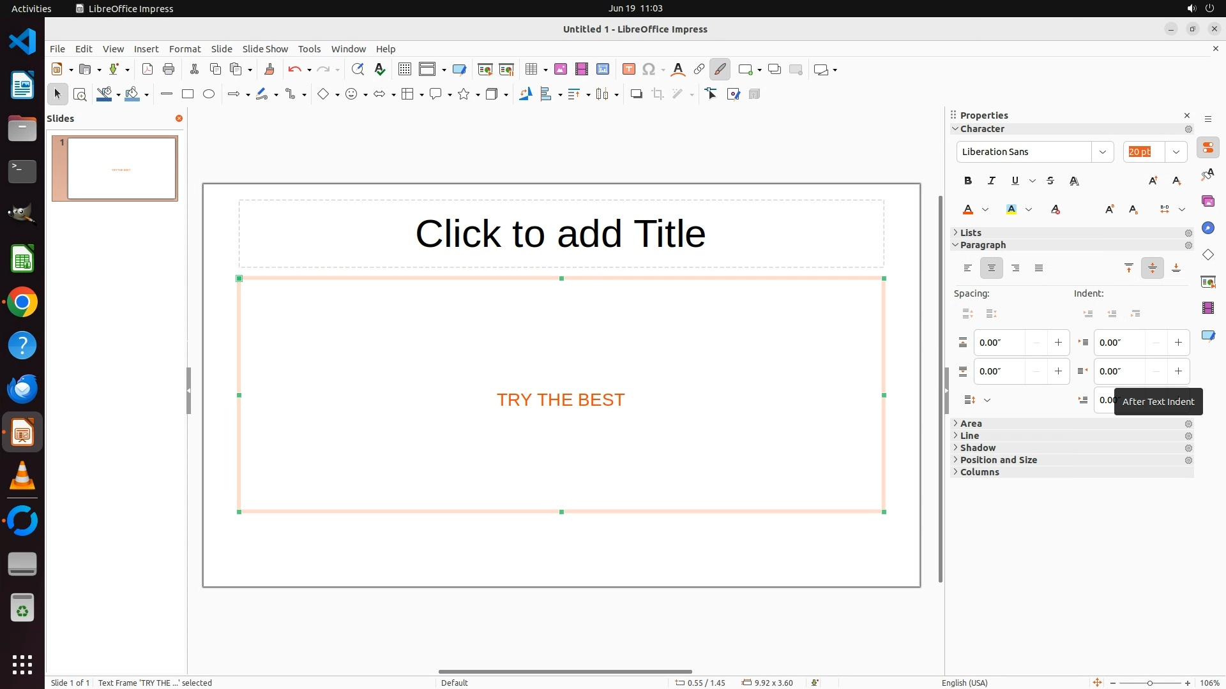Select slide 1 thumbnail in Slides panel

pyautogui.click(x=121, y=168)
